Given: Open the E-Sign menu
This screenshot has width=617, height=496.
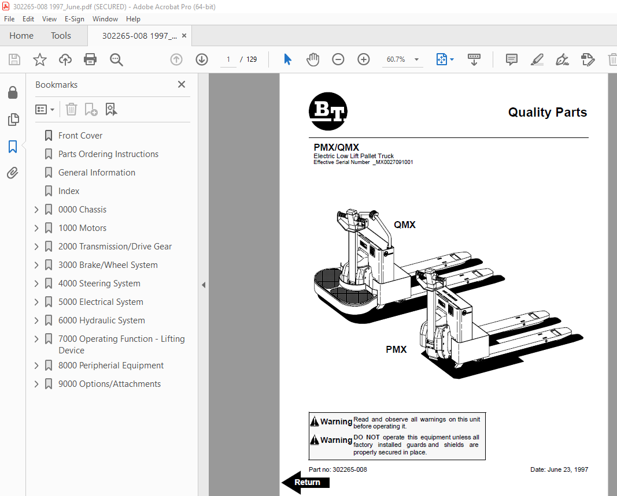Looking at the screenshot, I should (75, 19).
